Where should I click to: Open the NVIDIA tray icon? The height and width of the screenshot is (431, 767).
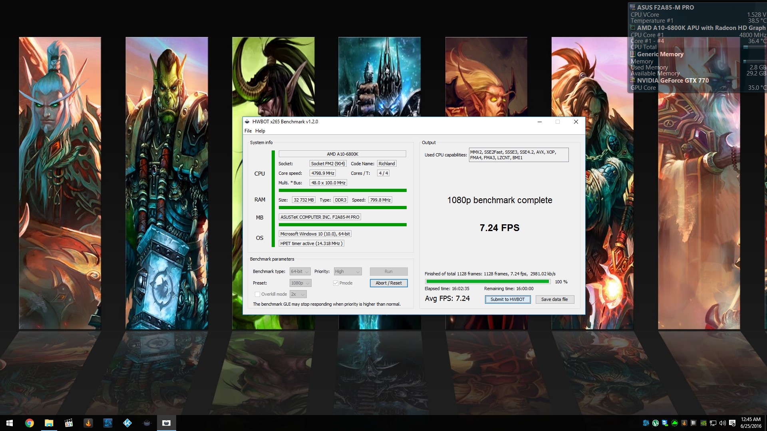[703, 423]
